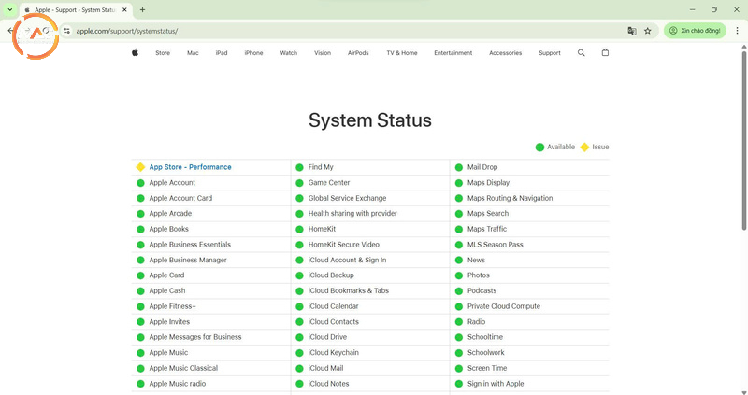Click the Apple logo in navigation bar
Viewport: 748px width, 395px height.
135,53
